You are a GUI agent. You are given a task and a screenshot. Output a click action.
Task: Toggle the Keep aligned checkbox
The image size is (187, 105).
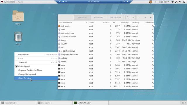point(16,66)
